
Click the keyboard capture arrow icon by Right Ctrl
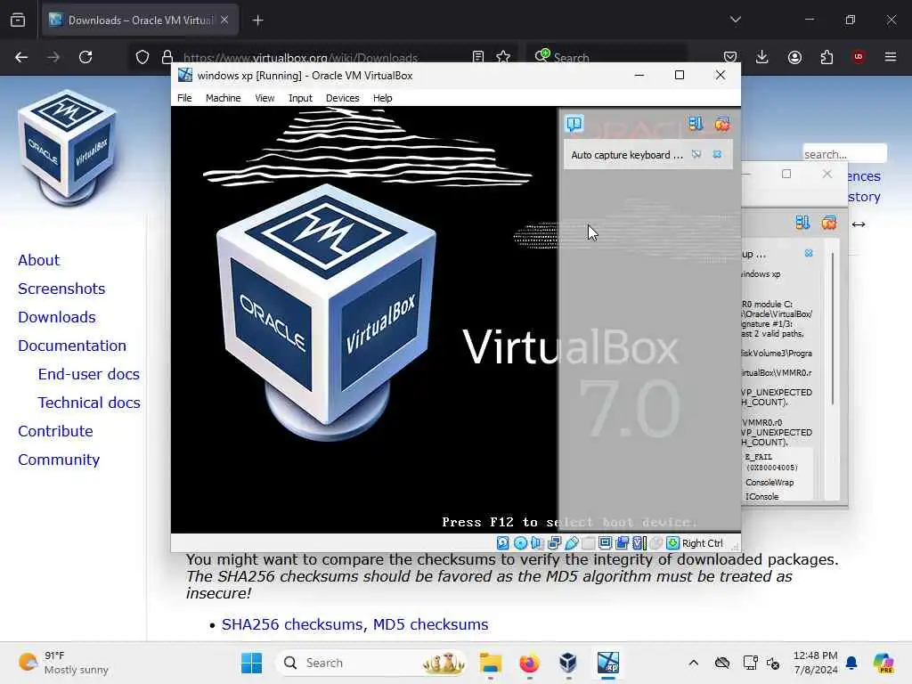pos(673,543)
